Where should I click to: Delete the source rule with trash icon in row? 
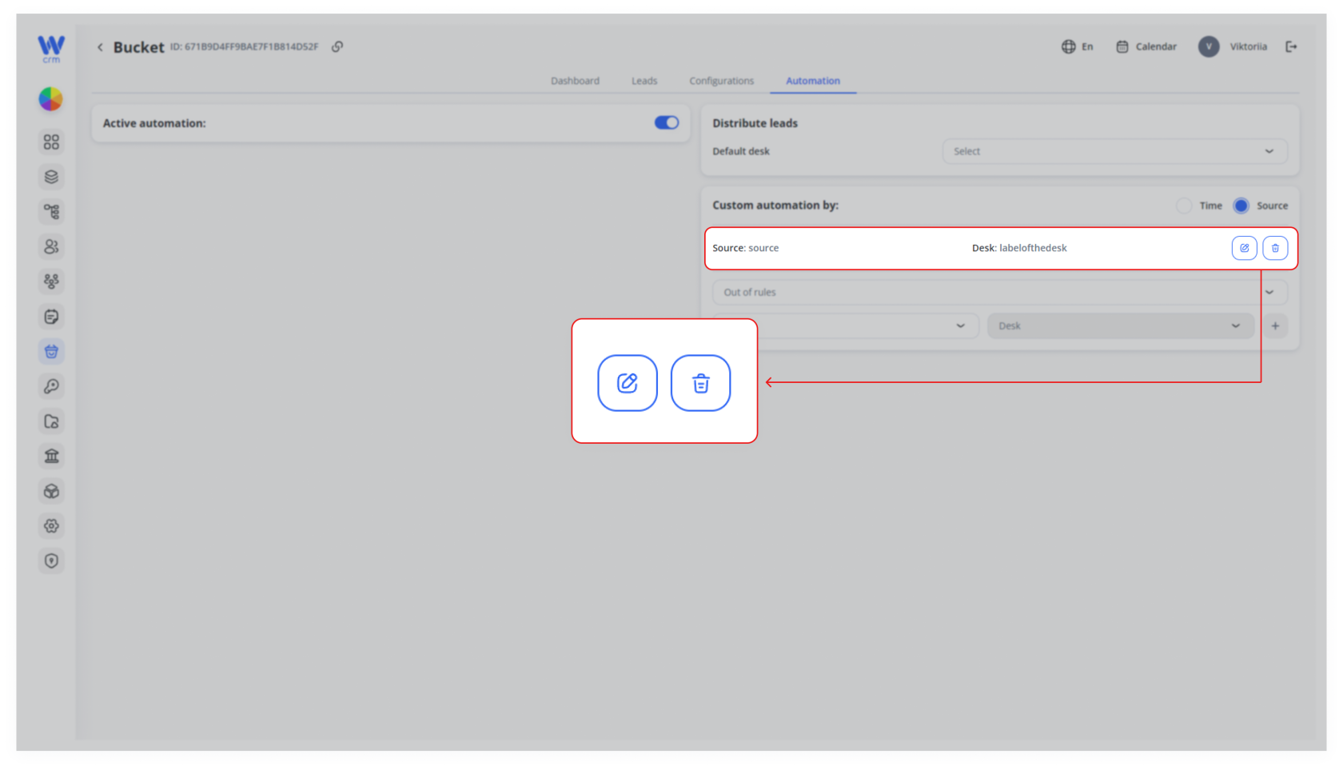click(x=1275, y=248)
